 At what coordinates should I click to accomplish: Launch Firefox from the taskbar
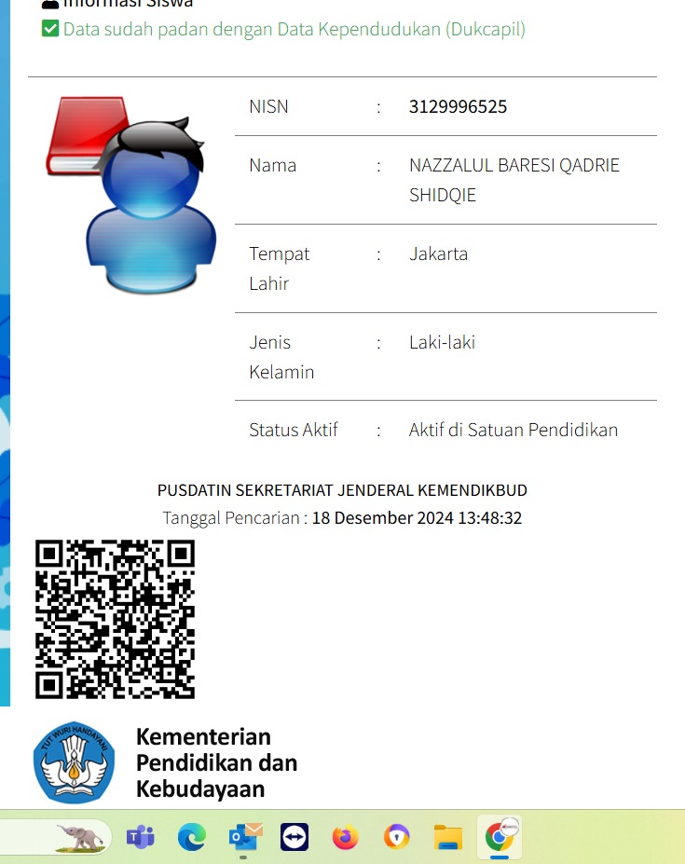pos(345,837)
